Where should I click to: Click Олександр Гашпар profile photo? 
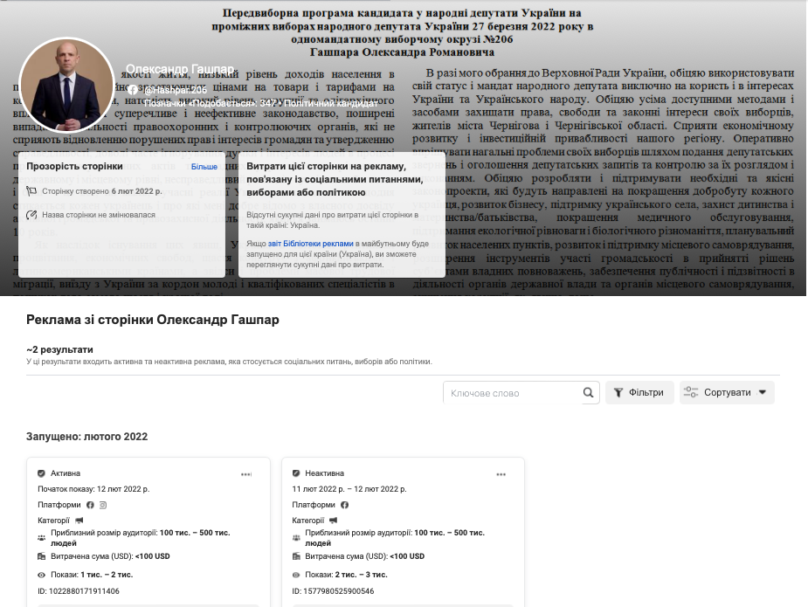pos(66,84)
